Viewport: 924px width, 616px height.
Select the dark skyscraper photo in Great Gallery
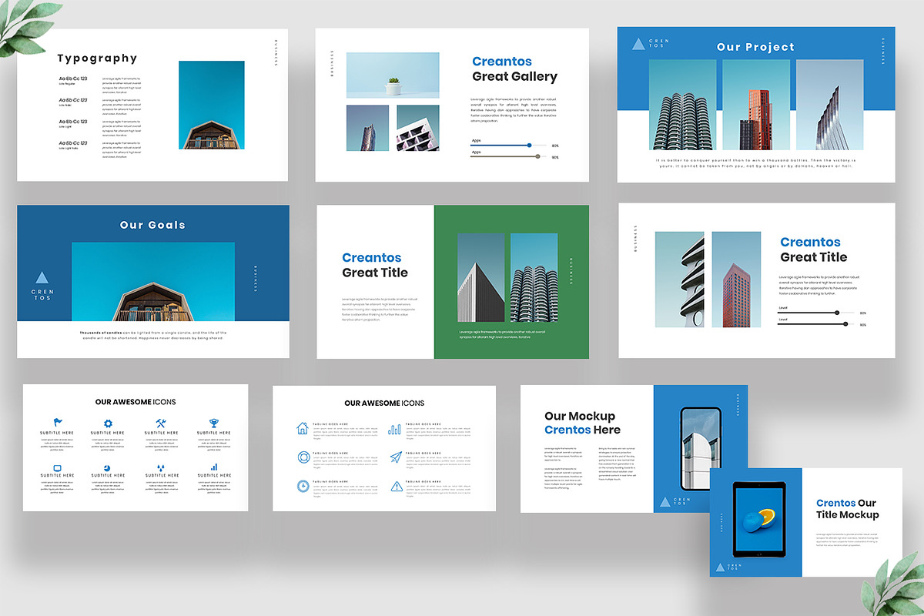(367, 128)
